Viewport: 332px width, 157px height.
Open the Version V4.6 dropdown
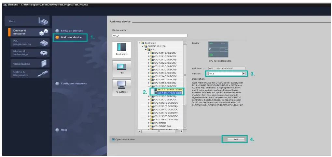tap(244, 74)
